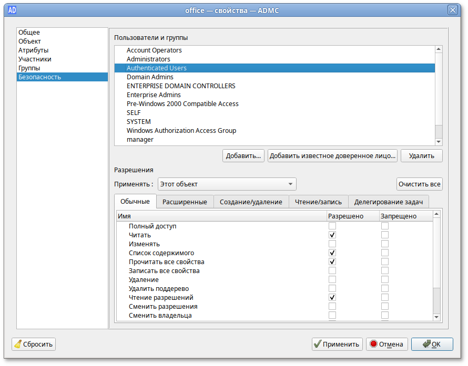Uncheck allowed checkbox for Читать

click(332, 235)
